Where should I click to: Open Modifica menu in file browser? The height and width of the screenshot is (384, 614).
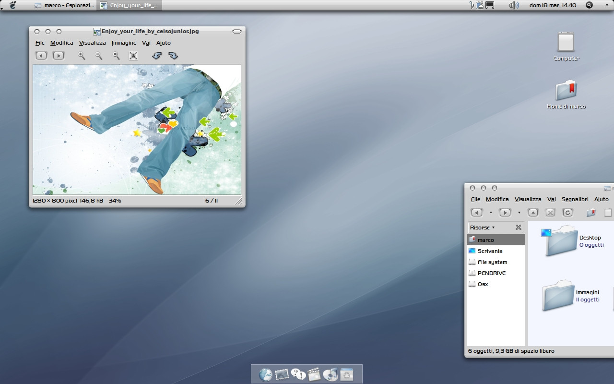(497, 199)
